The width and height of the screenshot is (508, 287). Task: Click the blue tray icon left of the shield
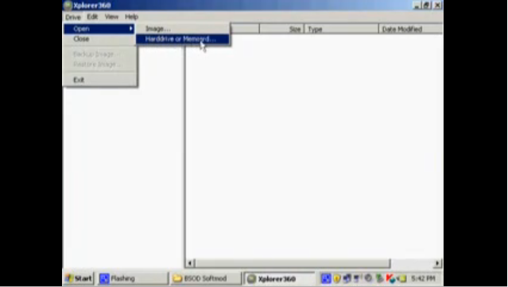coord(326,278)
